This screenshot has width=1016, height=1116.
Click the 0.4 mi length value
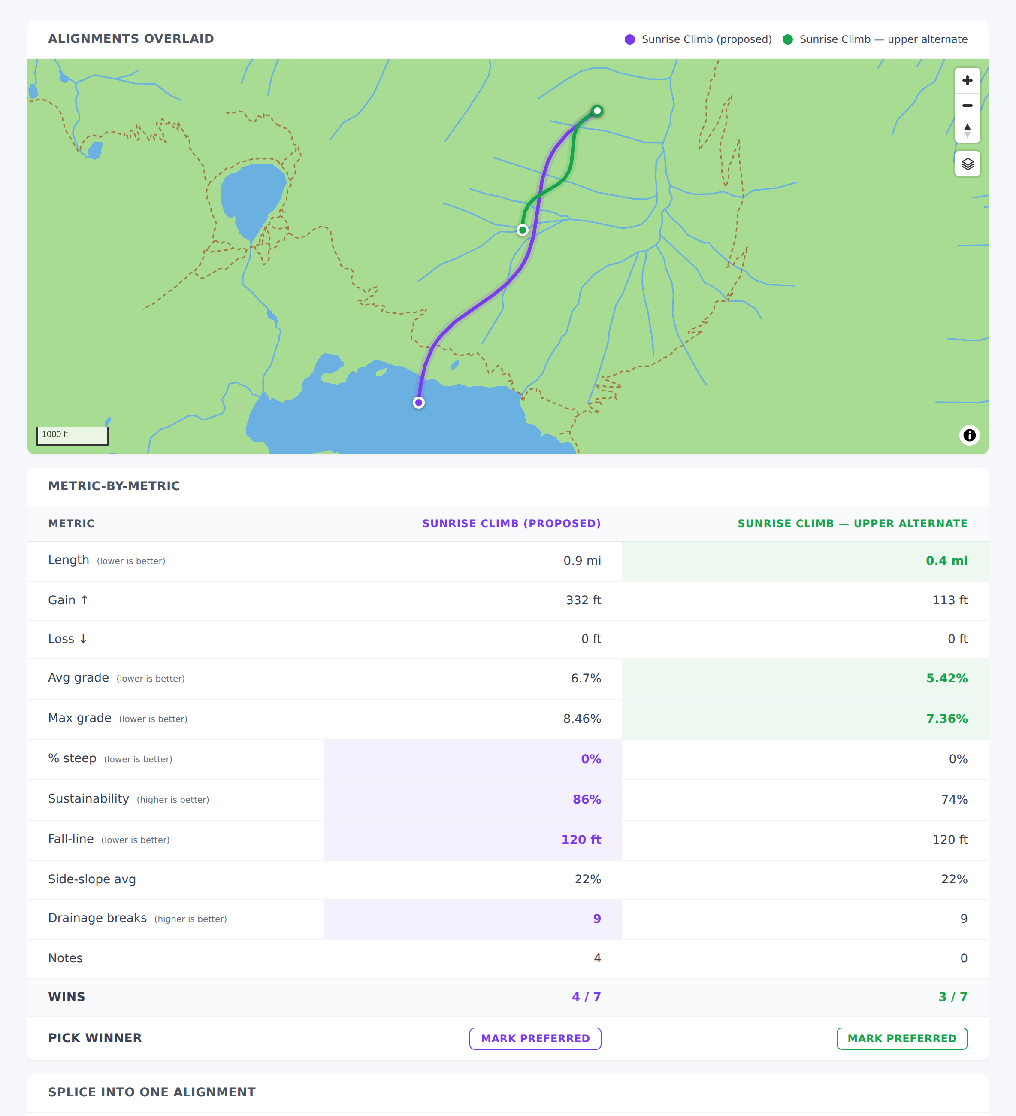tap(946, 561)
